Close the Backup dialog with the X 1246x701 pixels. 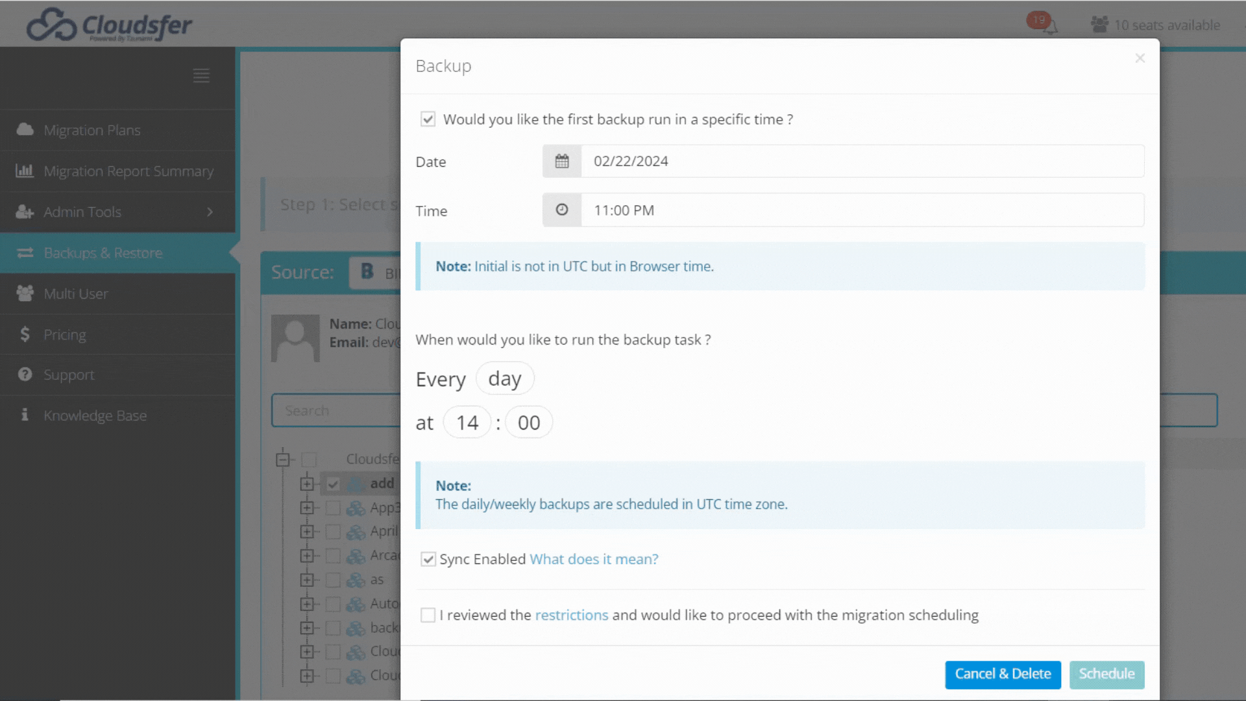1140,58
